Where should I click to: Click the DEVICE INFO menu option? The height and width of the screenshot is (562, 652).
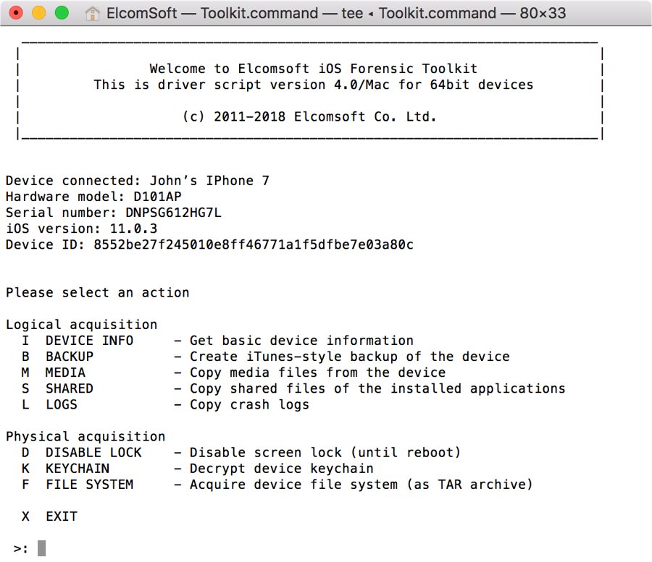pos(89,341)
